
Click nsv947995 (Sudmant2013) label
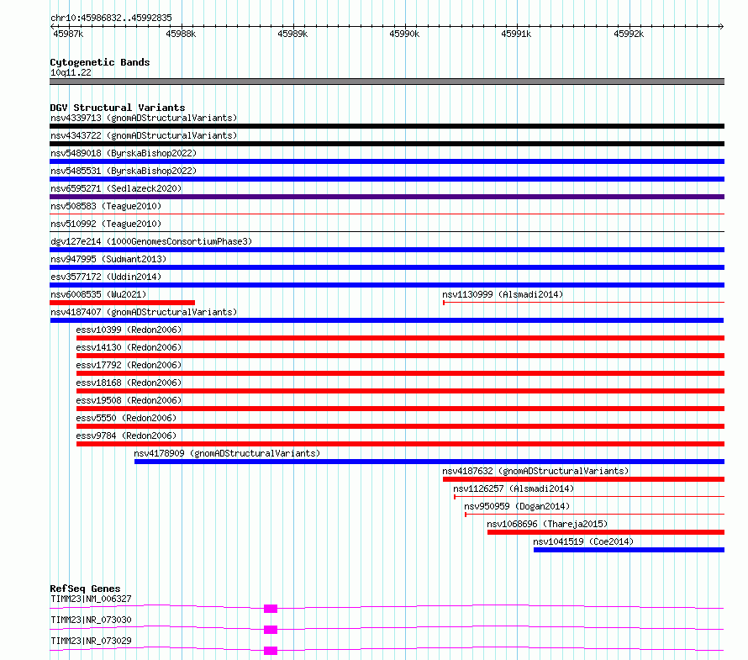tap(108, 259)
